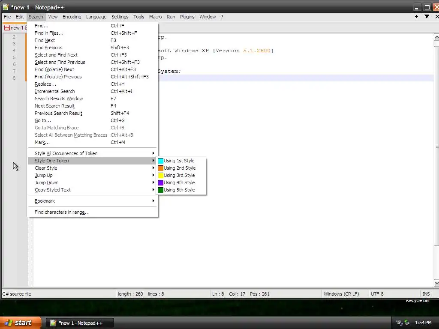439x329 pixels.
Task: Open the Edit menu
Action: tap(20, 17)
